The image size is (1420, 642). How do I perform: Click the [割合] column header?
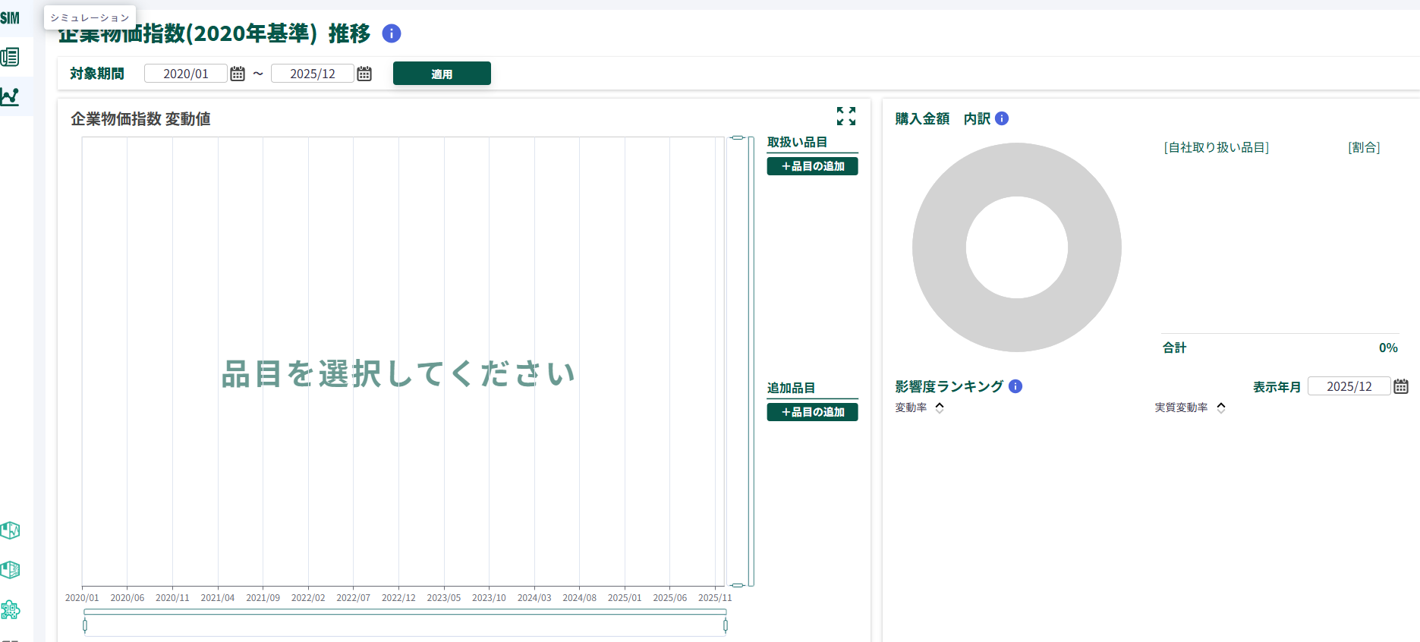click(1364, 147)
